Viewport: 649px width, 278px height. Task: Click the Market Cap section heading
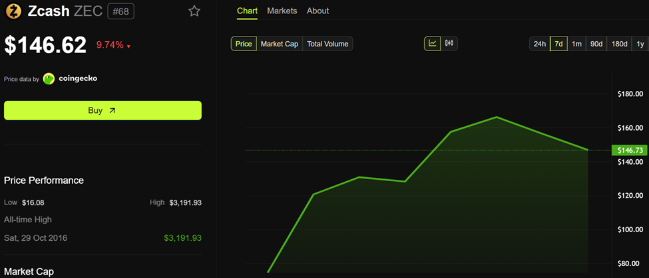tap(29, 271)
